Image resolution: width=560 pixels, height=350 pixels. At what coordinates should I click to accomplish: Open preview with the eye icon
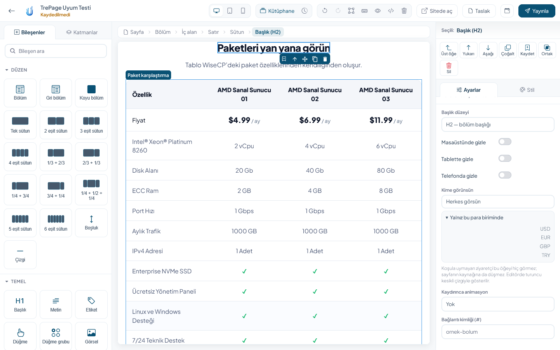tap(378, 11)
